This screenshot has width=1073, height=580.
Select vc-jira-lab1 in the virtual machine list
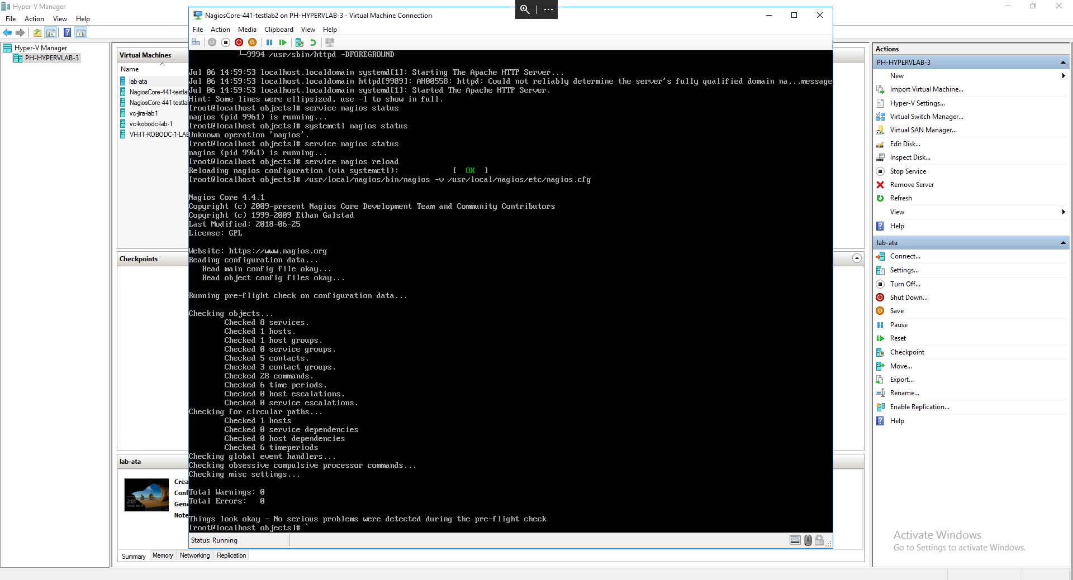(144, 113)
